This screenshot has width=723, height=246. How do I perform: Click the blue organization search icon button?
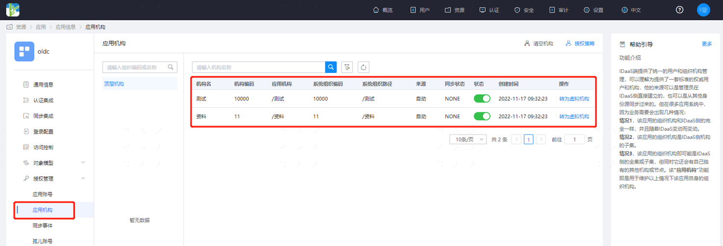click(x=331, y=67)
